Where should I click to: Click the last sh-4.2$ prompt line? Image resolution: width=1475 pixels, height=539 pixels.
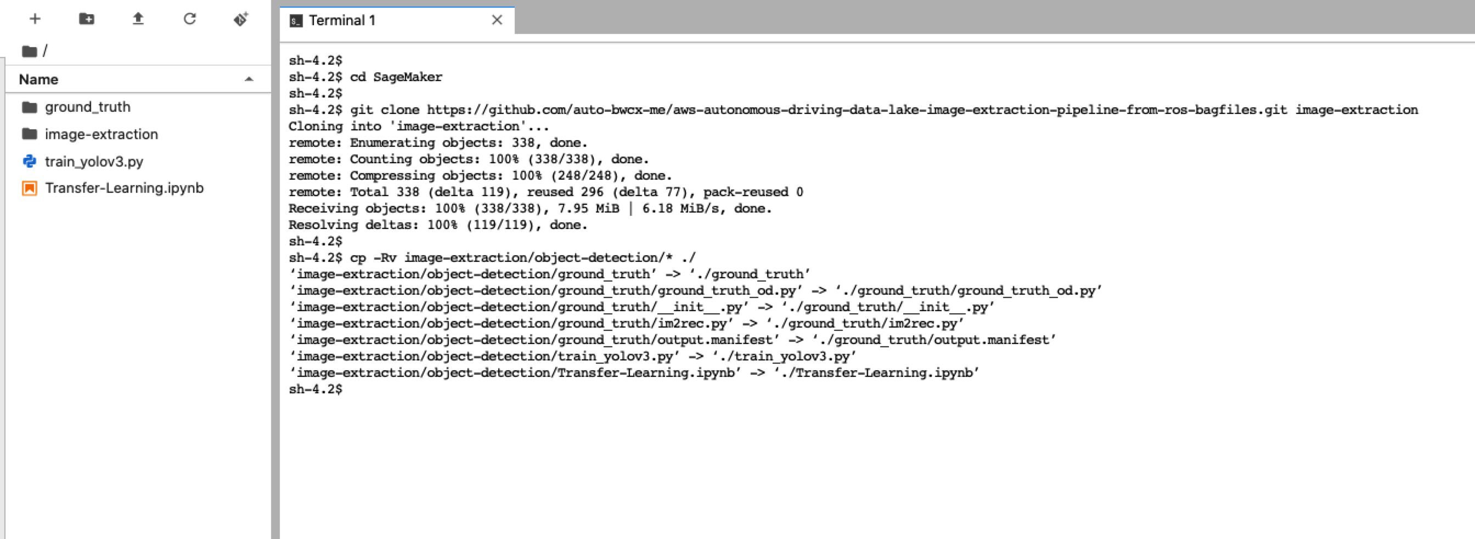(x=316, y=389)
